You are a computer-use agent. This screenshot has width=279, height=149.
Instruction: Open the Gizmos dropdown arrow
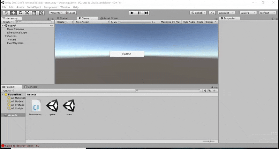pos(216,22)
